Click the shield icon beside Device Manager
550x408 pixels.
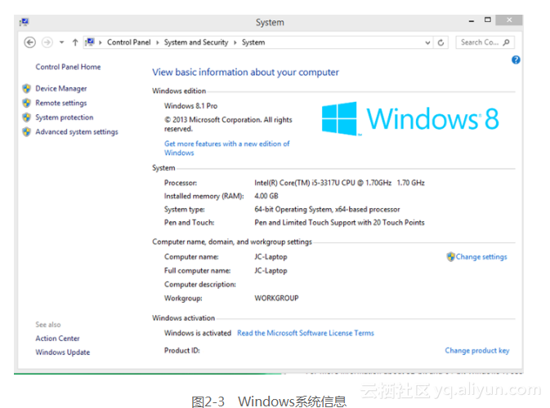27,89
